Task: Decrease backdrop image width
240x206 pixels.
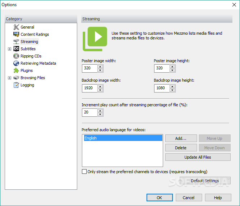Action: coord(100,90)
